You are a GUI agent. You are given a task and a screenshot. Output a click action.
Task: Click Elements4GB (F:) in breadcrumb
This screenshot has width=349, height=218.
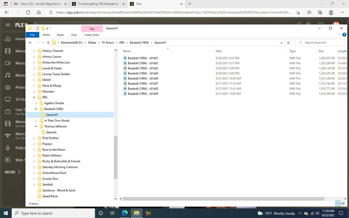coord(72,43)
